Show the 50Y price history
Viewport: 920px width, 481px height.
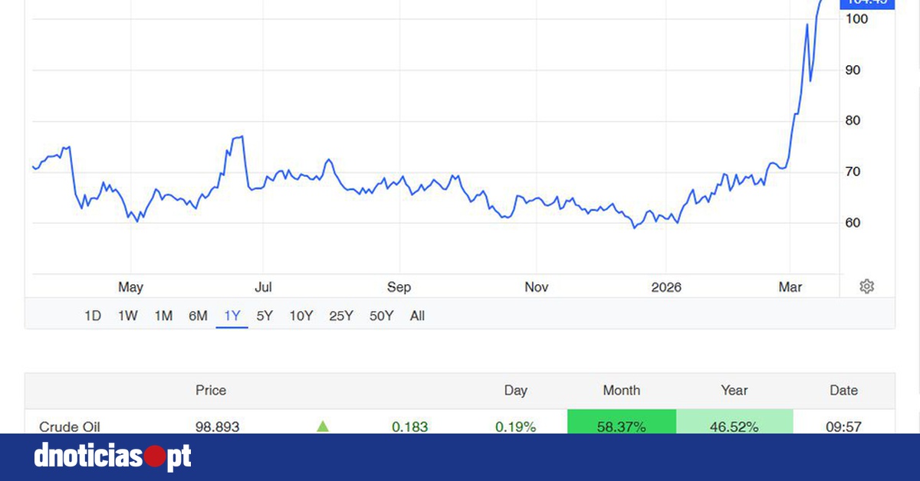[x=381, y=316]
